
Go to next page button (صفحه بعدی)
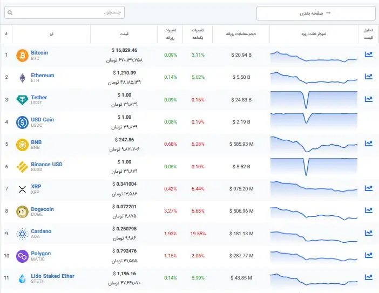coord(315,13)
